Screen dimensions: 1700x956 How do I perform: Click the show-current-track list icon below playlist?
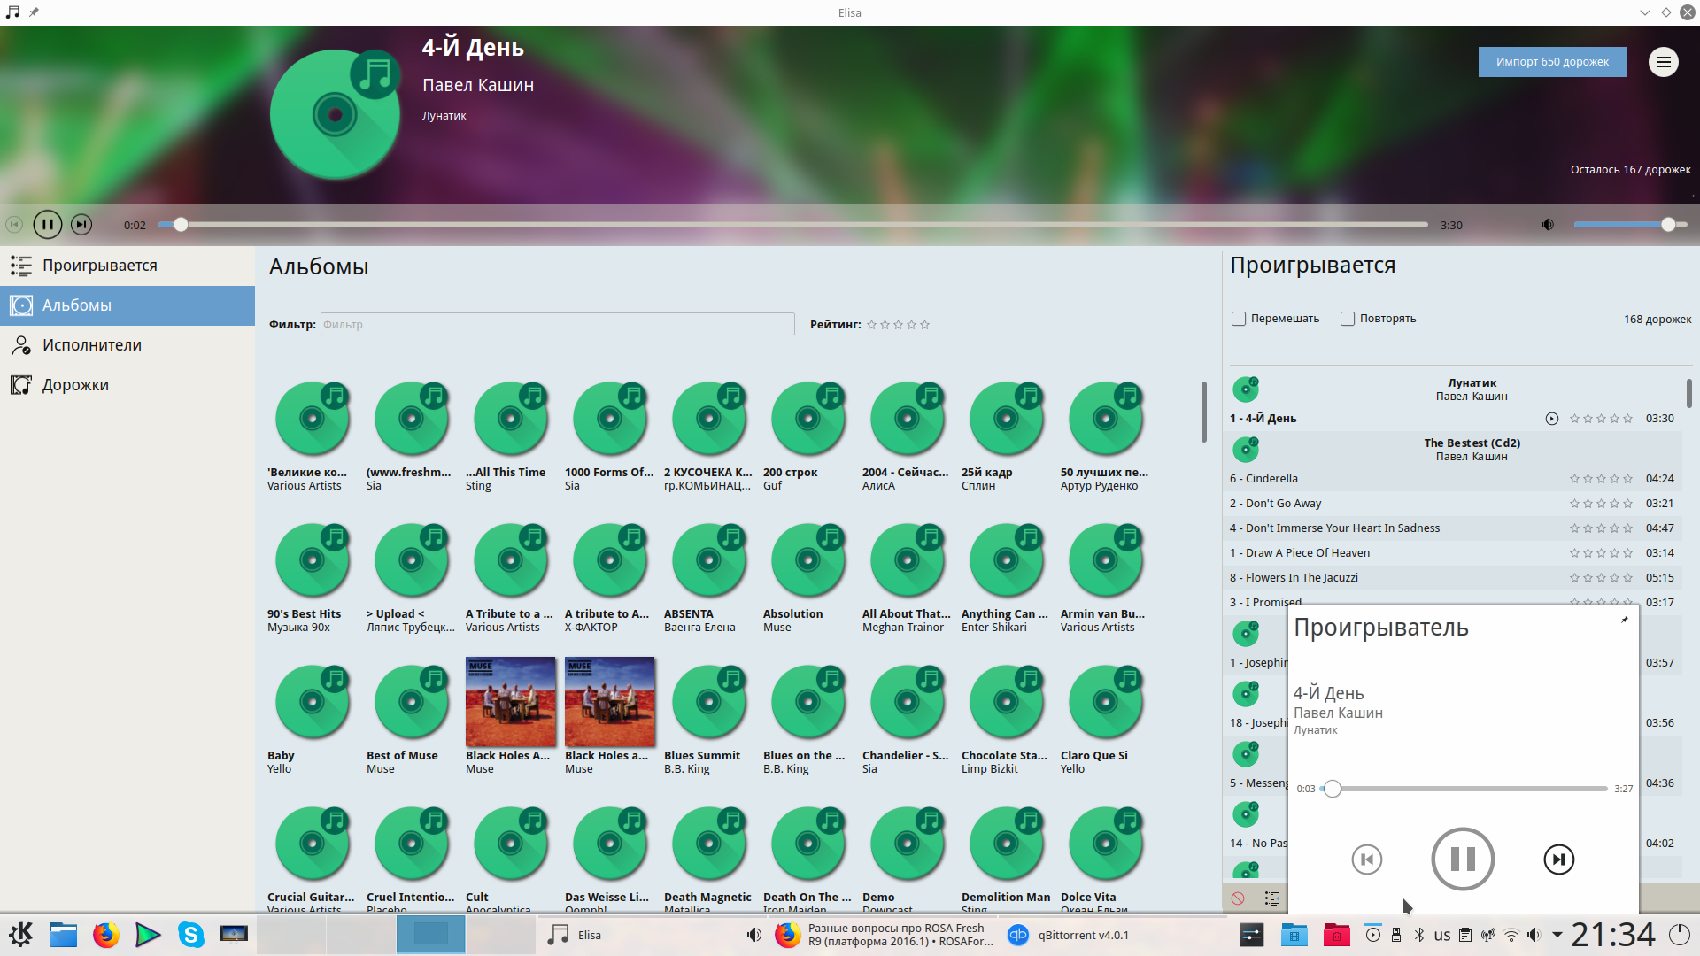[x=1271, y=898]
